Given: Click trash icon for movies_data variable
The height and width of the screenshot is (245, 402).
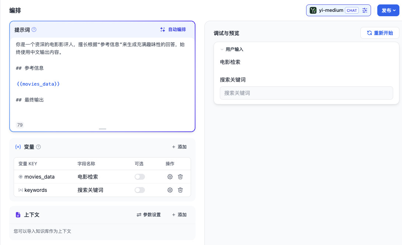Looking at the screenshot, I should point(180,177).
